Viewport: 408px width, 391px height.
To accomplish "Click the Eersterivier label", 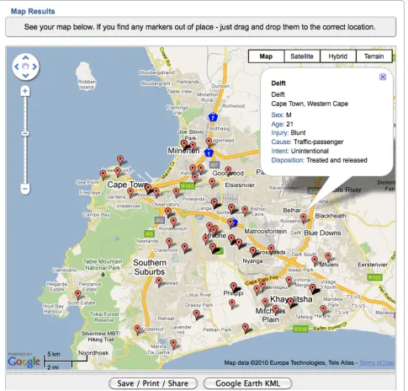I will (x=373, y=265).
